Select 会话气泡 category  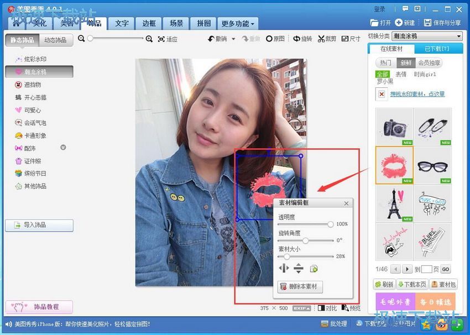pos(30,123)
